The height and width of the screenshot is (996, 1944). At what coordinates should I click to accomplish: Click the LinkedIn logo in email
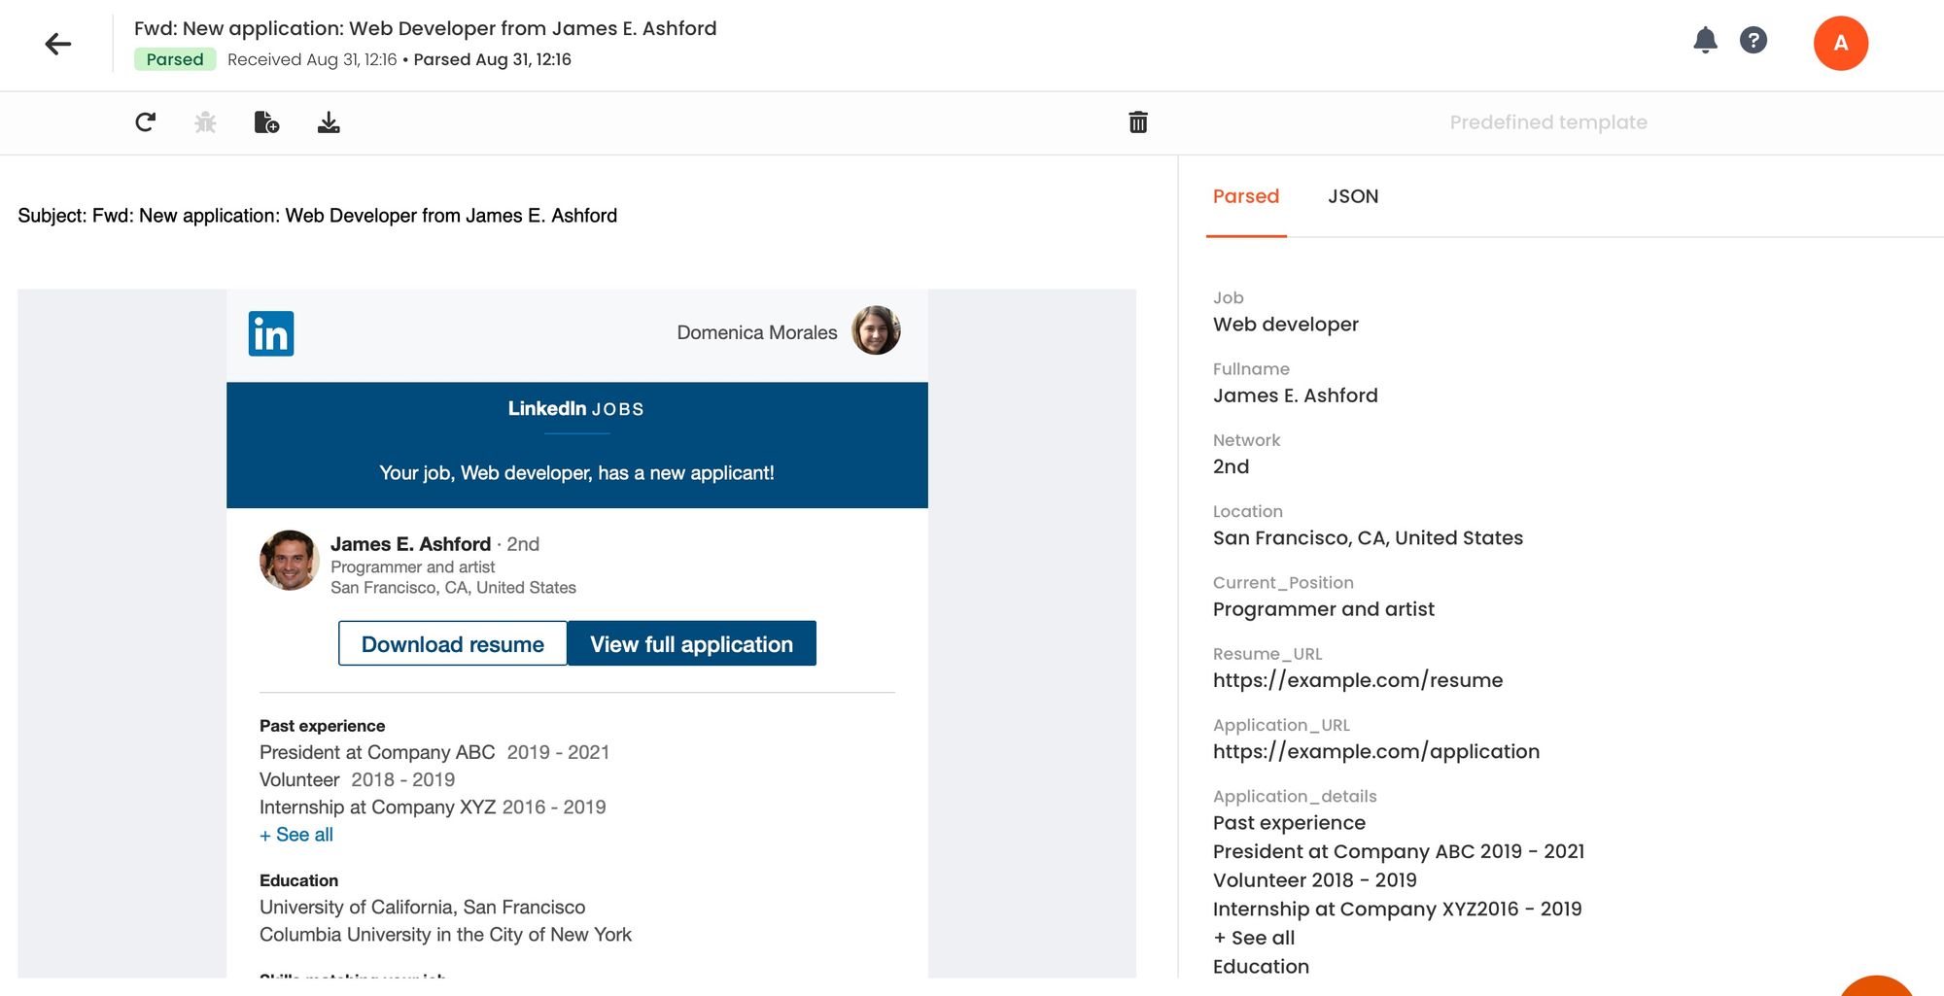(x=271, y=334)
